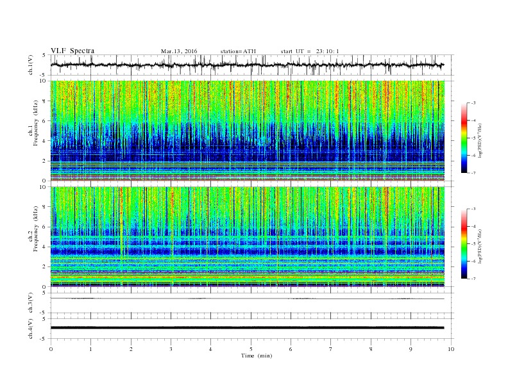Click the ch.2 spectrogram color scale bar
The image size is (508, 392).
[x=464, y=244]
